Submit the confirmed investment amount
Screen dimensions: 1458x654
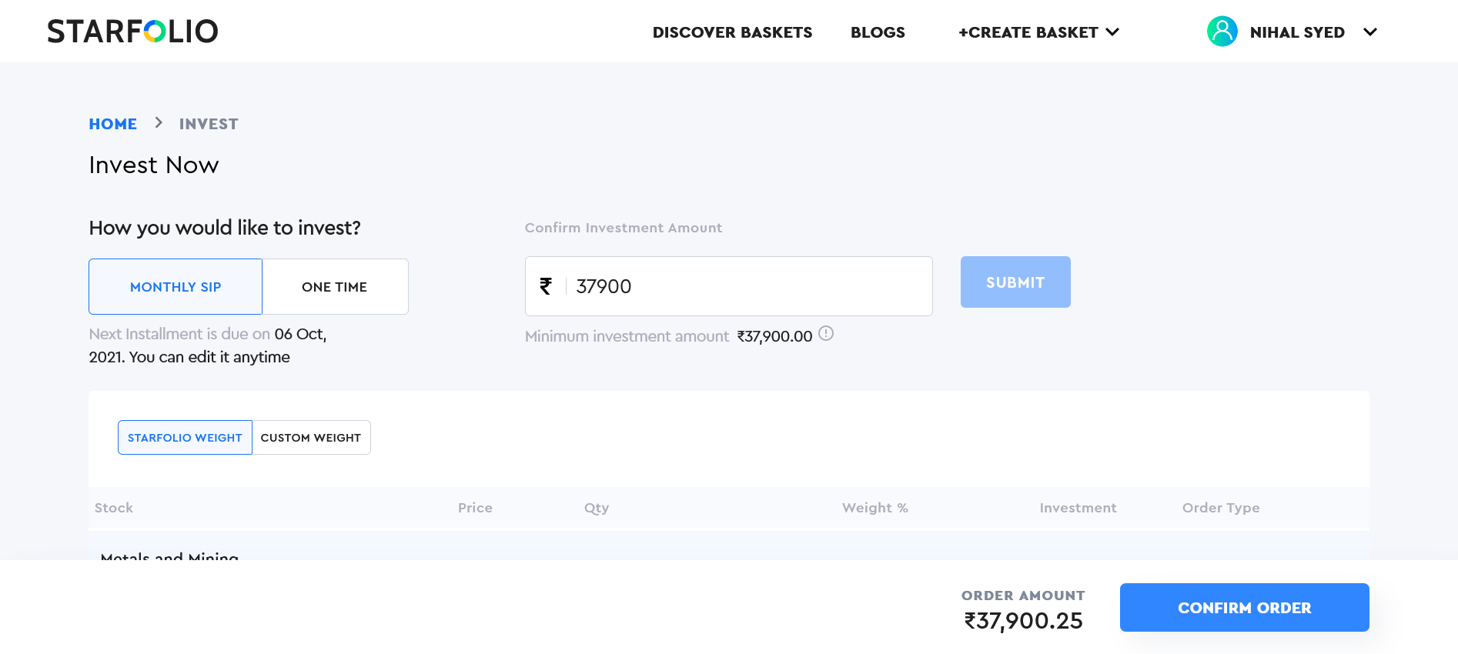point(1015,282)
